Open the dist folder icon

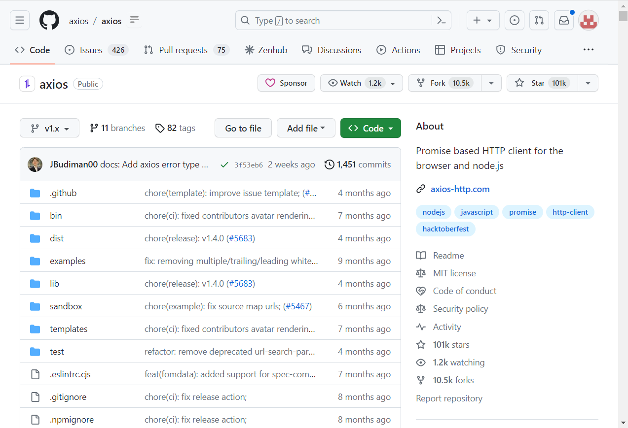click(35, 238)
